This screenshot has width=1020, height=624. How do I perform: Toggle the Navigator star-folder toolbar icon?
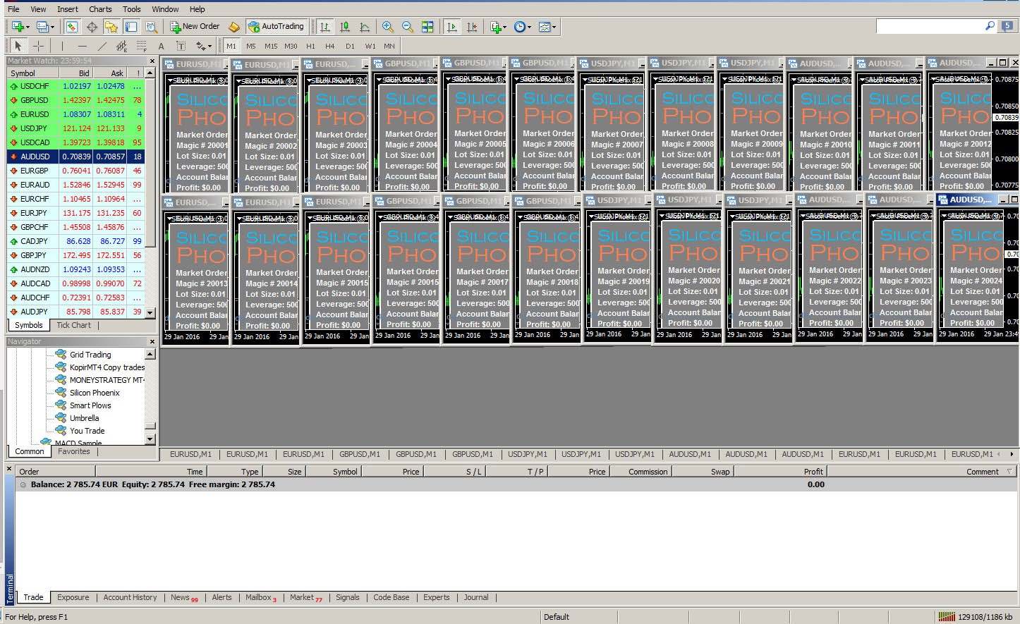click(111, 27)
